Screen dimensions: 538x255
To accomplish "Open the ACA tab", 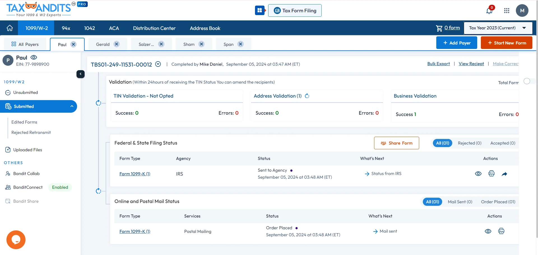I will [114, 28].
